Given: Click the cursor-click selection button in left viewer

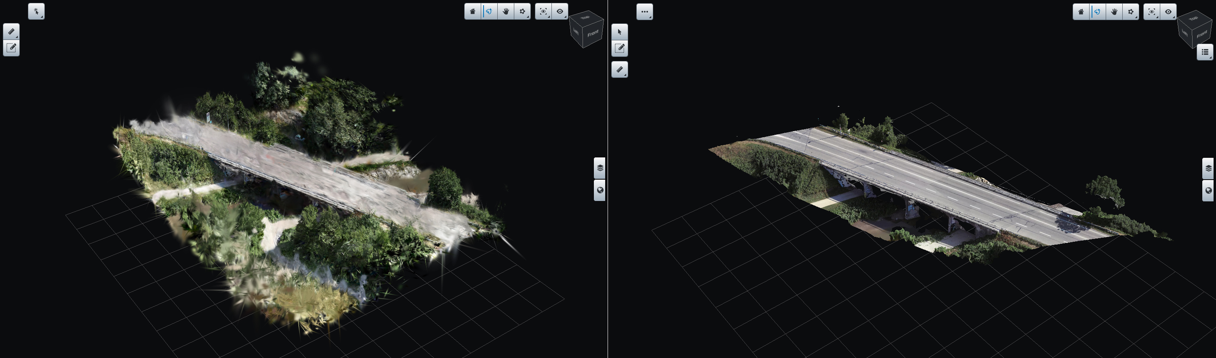Looking at the screenshot, I should coord(36,12).
